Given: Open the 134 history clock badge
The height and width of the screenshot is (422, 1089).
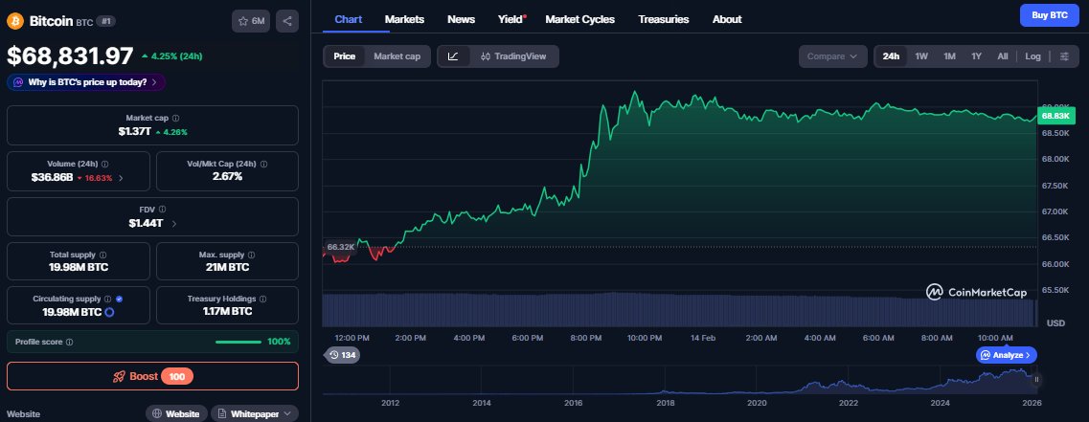Looking at the screenshot, I should point(342,355).
